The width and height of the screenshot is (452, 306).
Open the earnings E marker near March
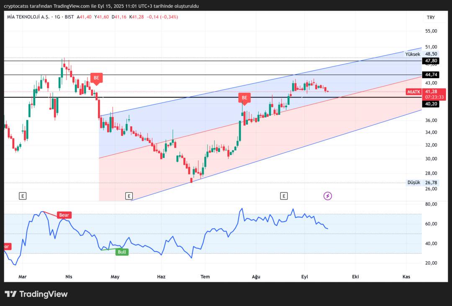coord(23,196)
